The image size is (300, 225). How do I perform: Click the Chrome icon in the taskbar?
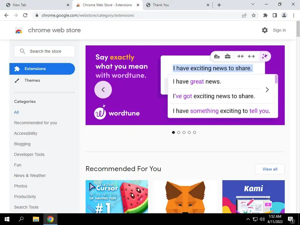(x=50, y=219)
